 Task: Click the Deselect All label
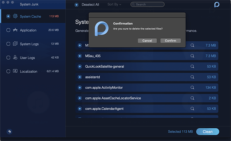pyautogui.click(x=90, y=5)
